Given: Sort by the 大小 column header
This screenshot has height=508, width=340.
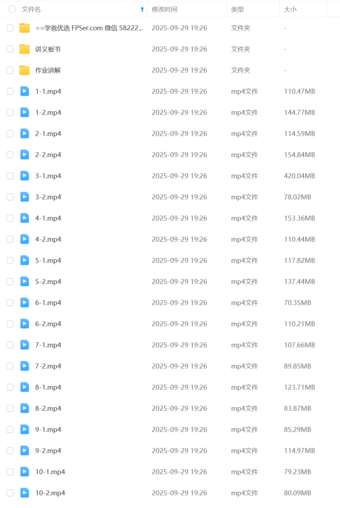Looking at the screenshot, I should [x=290, y=10].
